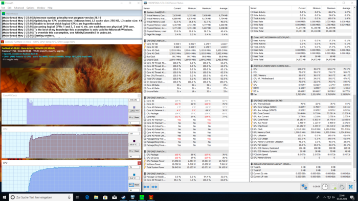Click the HWiNFO expand-left/right arrows button
The height and width of the screenshot is (201, 358).
tap(146, 187)
